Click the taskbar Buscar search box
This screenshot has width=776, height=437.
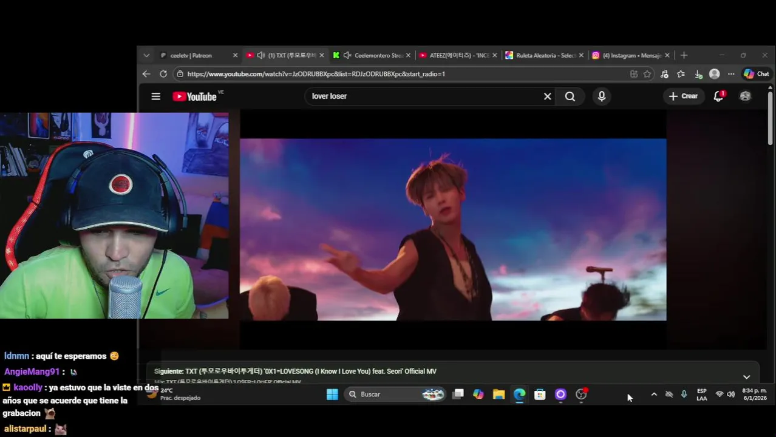(x=395, y=395)
